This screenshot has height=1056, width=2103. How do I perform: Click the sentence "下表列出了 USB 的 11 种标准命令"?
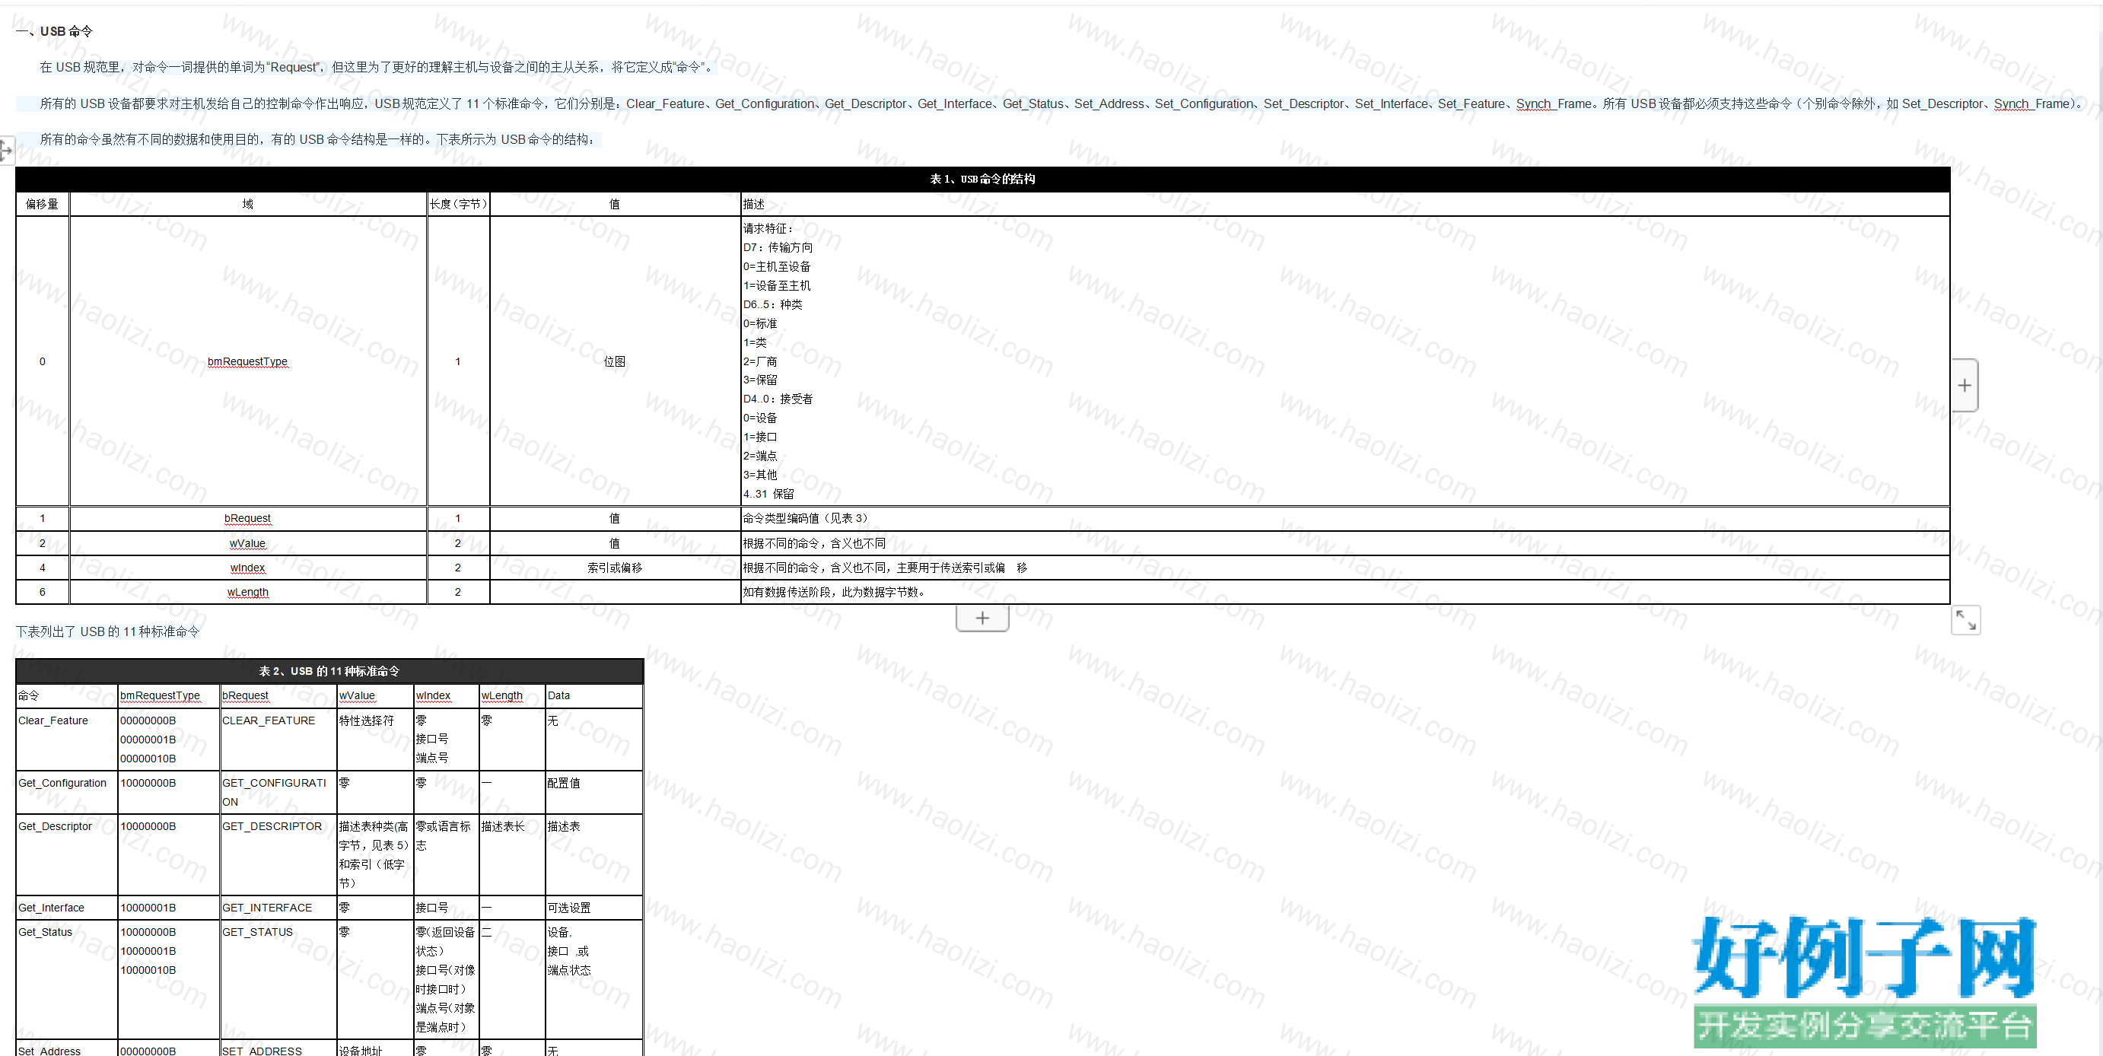pyautogui.click(x=108, y=631)
